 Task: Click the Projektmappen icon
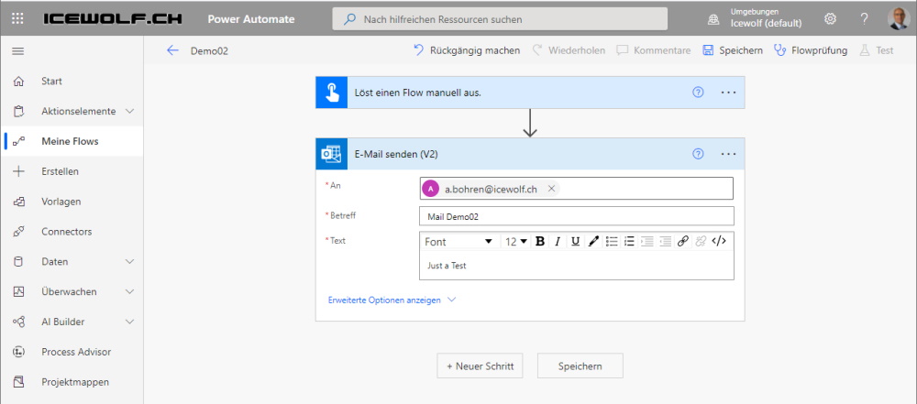point(18,382)
